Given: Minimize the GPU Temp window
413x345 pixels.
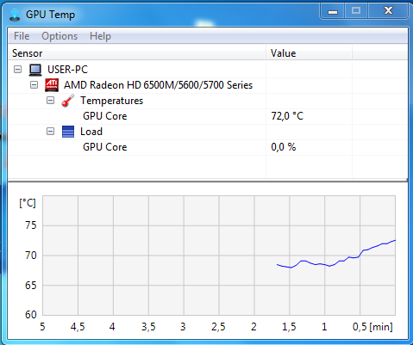Looking at the screenshot, I should pyautogui.click(x=333, y=11).
